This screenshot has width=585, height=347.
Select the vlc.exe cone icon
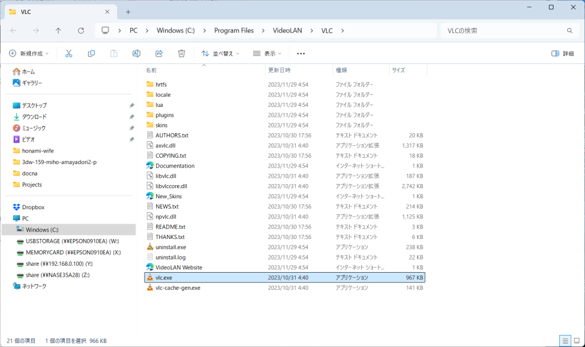[150, 277]
